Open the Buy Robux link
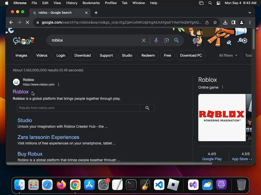Image resolution: width=261 pixels, height=195 pixels. (30, 154)
